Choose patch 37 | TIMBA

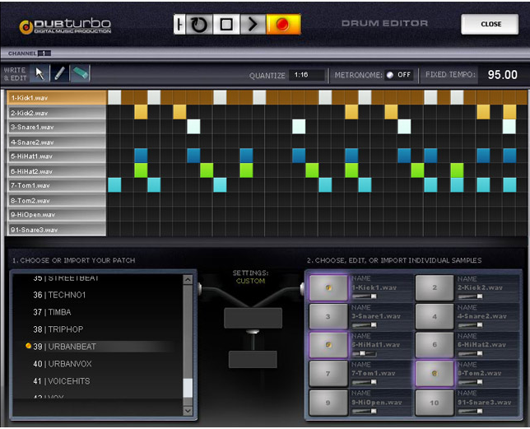tap(52, 312)
